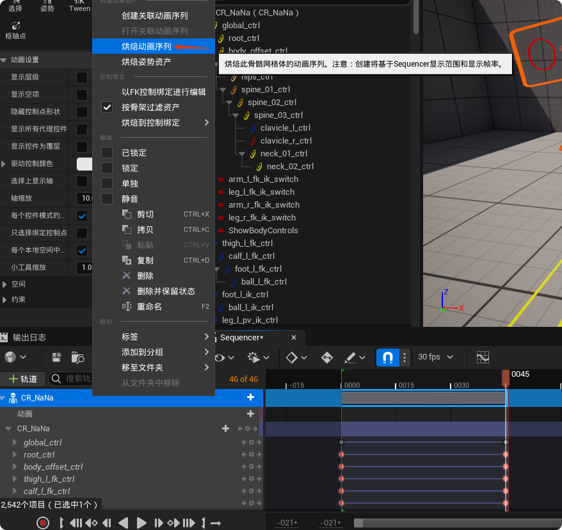Image resolution: width=562 pixels, height=530 pixels.
Task: Open the eye view options dropdown
Action: (225, 358)
